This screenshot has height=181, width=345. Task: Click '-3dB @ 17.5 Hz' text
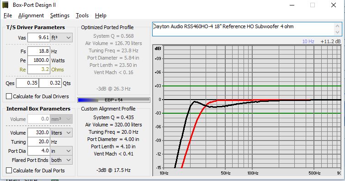click(x=113, y=170)
